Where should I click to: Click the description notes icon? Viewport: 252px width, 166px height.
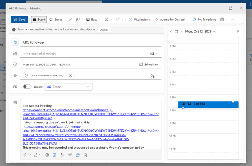[x=15, y=102]
